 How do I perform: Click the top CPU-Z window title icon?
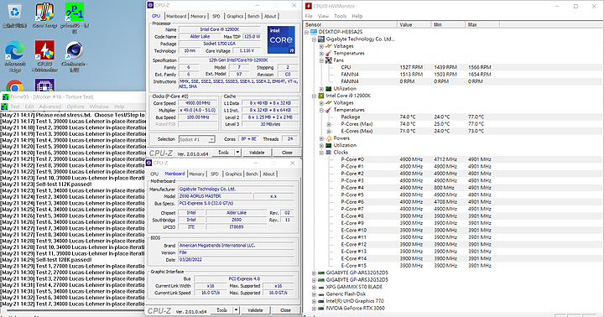[151, 5]
